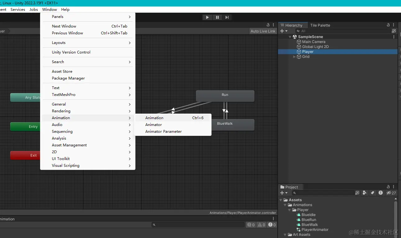The image size is (401, 238).
Task: Lock the Hierarchy panel with the padlock icon
Action: click(388, 25)
